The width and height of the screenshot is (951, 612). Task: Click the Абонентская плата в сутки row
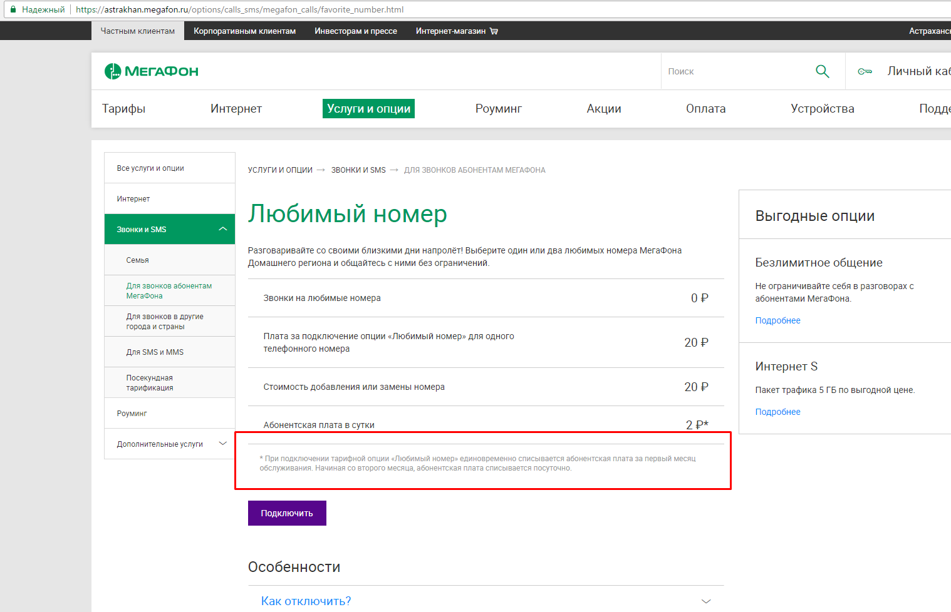coord(486,425)
